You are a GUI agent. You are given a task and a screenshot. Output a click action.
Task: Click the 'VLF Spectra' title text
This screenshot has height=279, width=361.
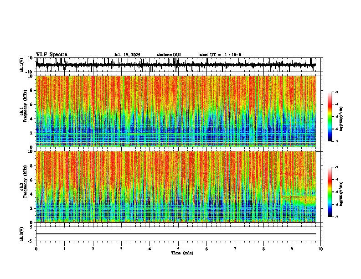coord(52,55)
